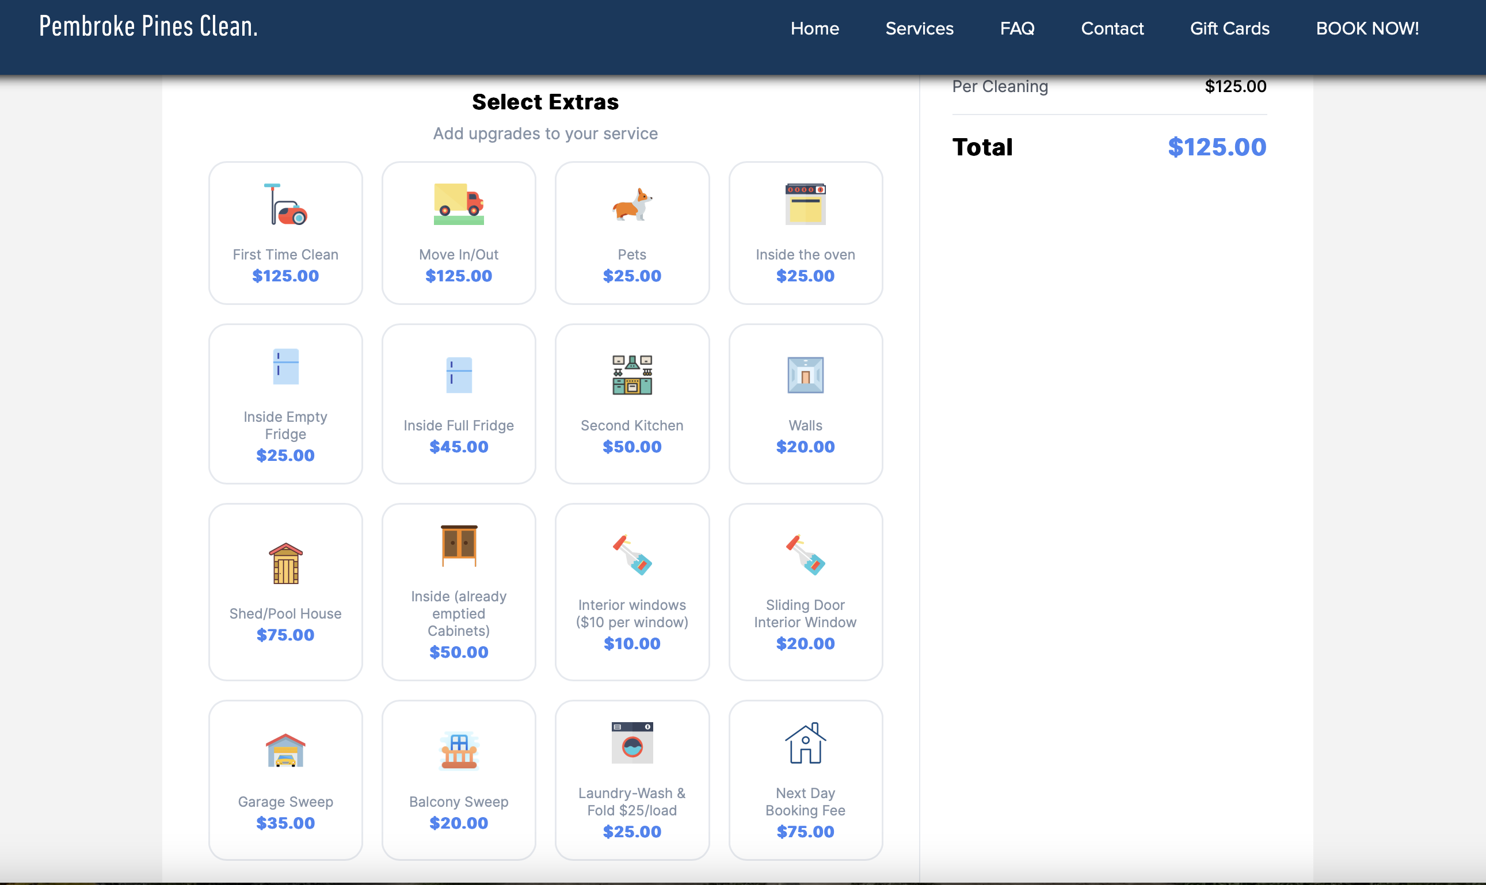
Task: Click the Balcony Sweep icon
Action: (x=459, y=750)
